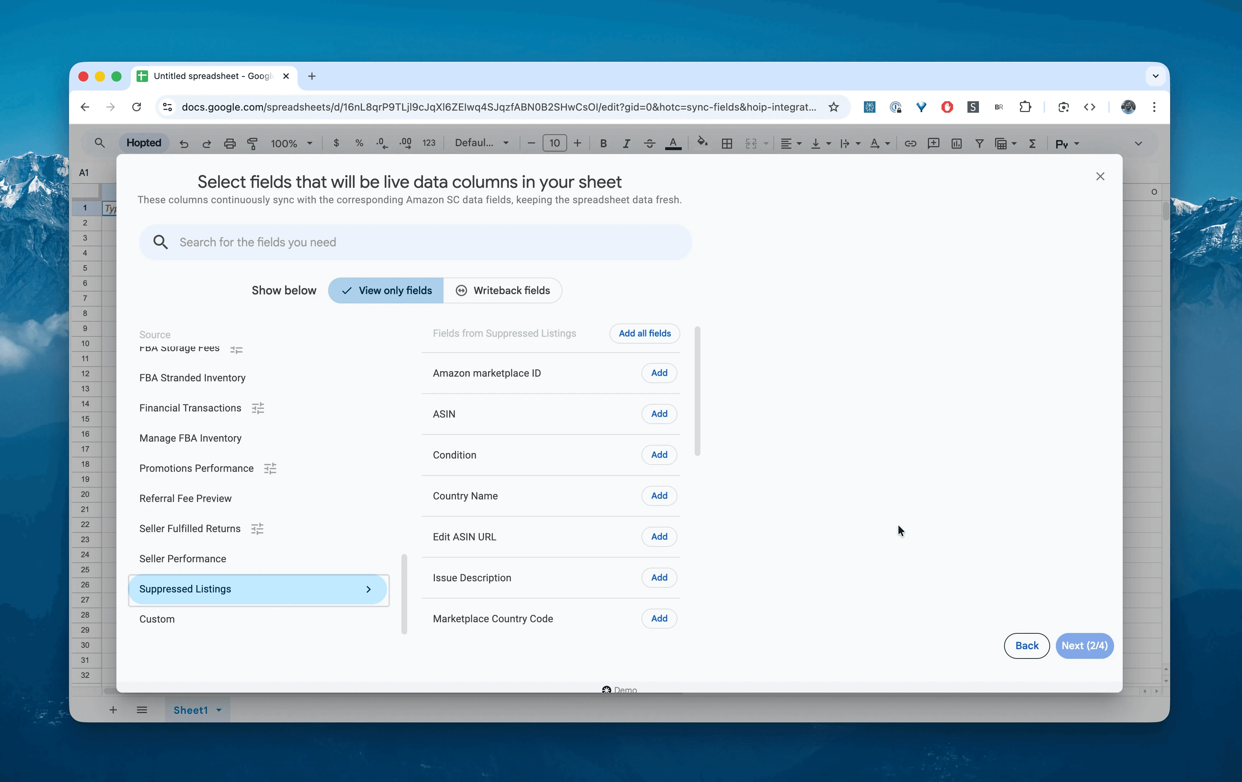Select the paint format tool
Screen dimensions: 1242x782
(252, 144)
